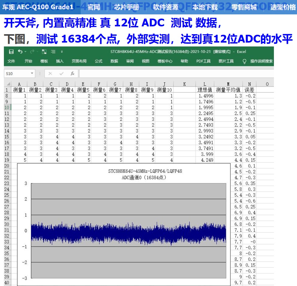Screen dimensions: 297x286
Task: Click the 测量平均值 header cell
Action: 228,90
